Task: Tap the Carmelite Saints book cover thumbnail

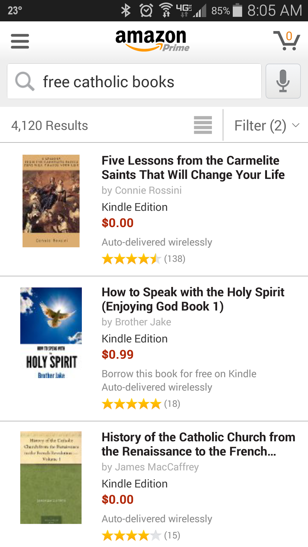Action: [51, 201]
